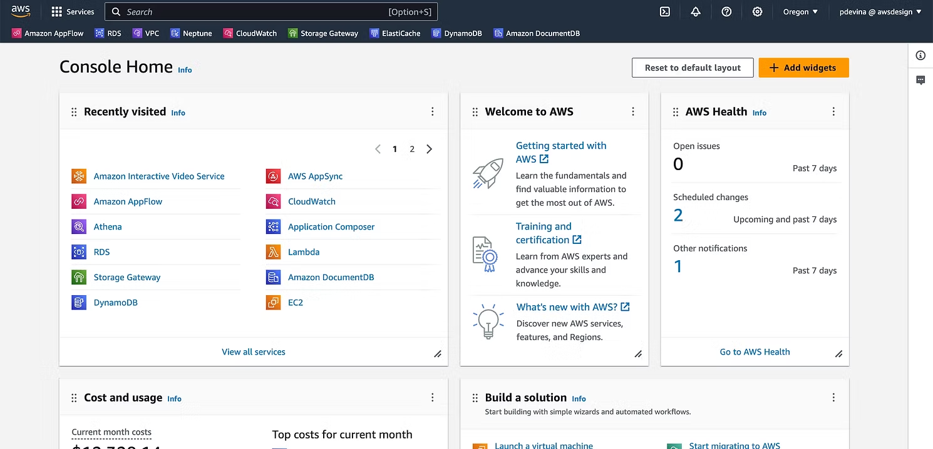Click the Training certification badge icon
The width and height of the screenshot is (933, 449).
click(x=485, y=254)
